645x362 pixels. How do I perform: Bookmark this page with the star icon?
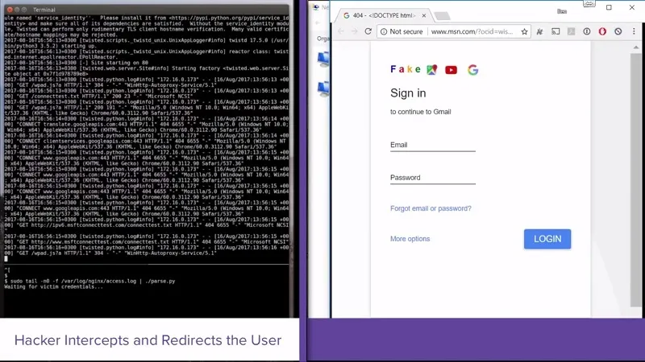(x=524, y=31)
